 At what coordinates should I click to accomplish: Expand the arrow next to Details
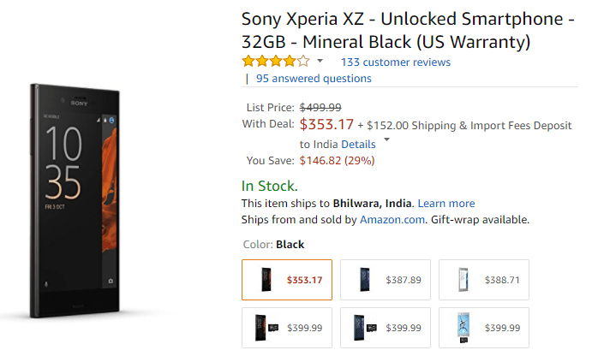coord(386,140)
